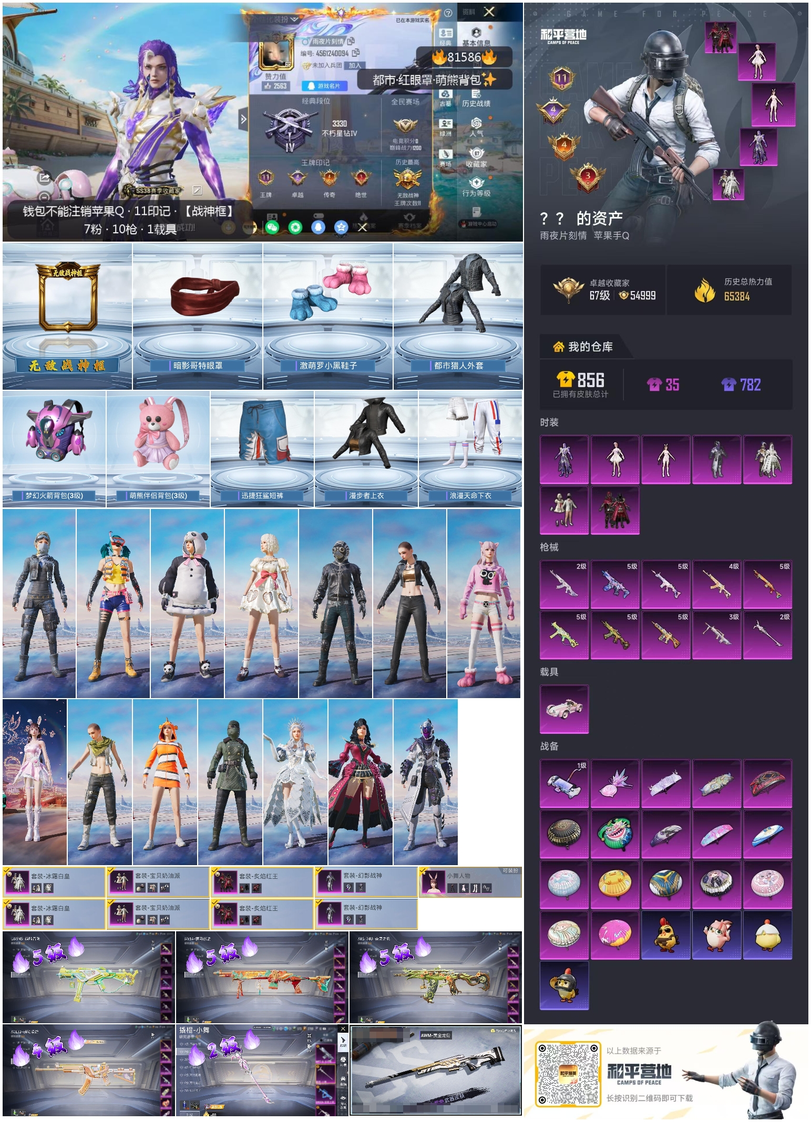Select the 1级 item in 战备
811x1122 pixels.
564,783
